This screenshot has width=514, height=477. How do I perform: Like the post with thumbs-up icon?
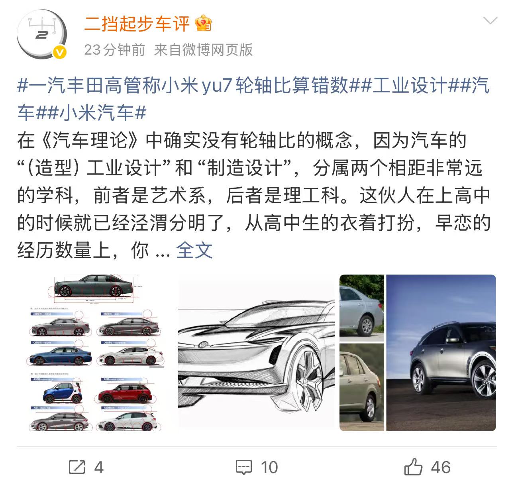413,466
